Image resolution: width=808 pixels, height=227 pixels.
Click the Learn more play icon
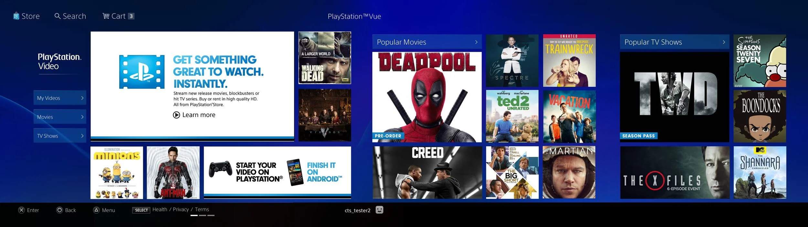coord(176,115)
